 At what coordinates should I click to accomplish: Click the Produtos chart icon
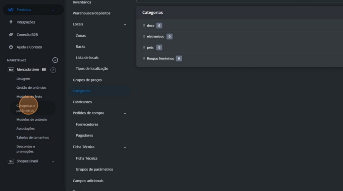pyautogui.click(x=11, y=10)
